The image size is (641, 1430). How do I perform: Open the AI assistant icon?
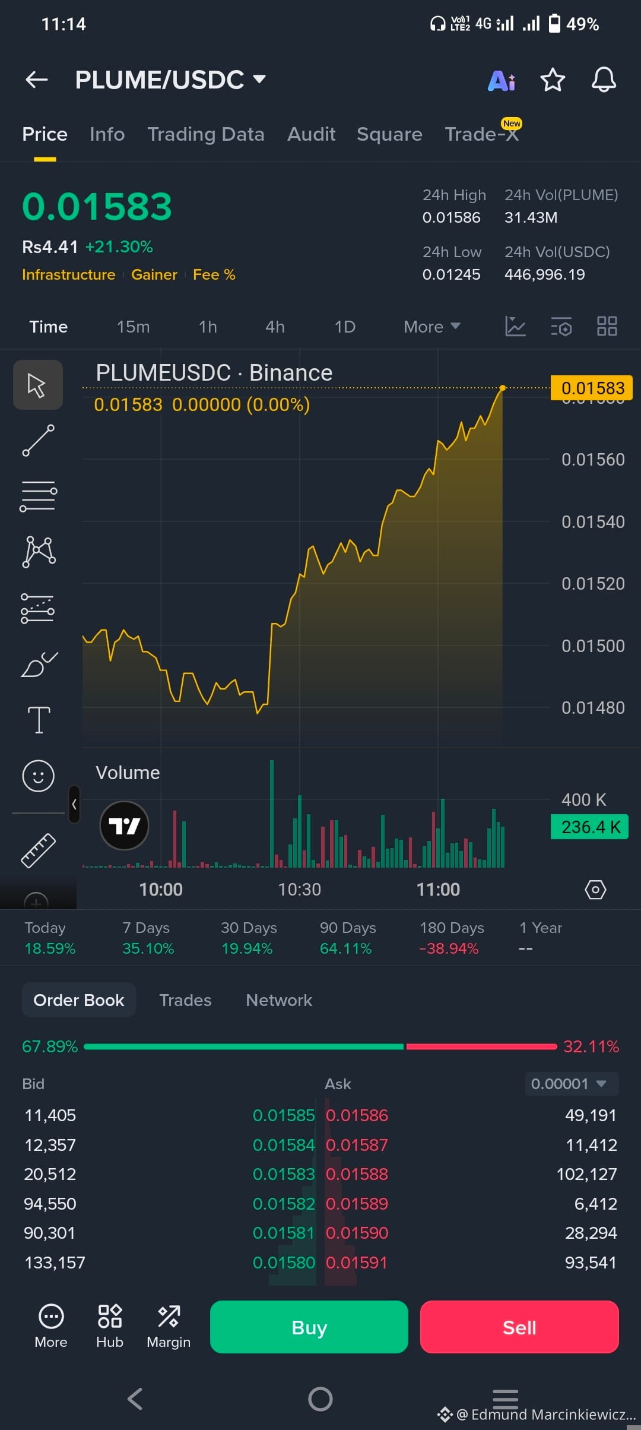point(502,80)
